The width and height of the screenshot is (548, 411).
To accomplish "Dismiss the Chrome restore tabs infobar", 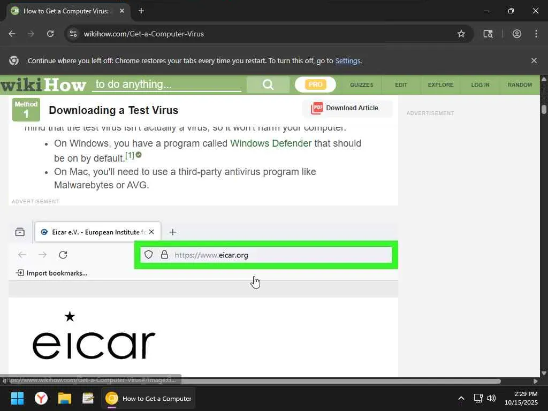I will pyautogui.click(x=534, y=60).
